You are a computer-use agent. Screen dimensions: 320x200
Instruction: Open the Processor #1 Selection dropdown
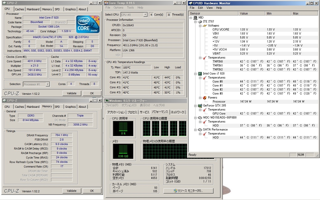point(47,84)
